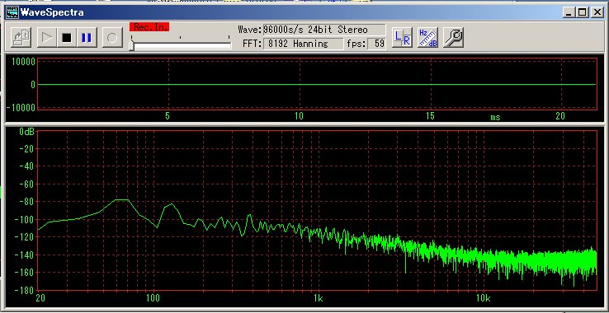Click the Rec.In. red indicator label

[149, 27]
